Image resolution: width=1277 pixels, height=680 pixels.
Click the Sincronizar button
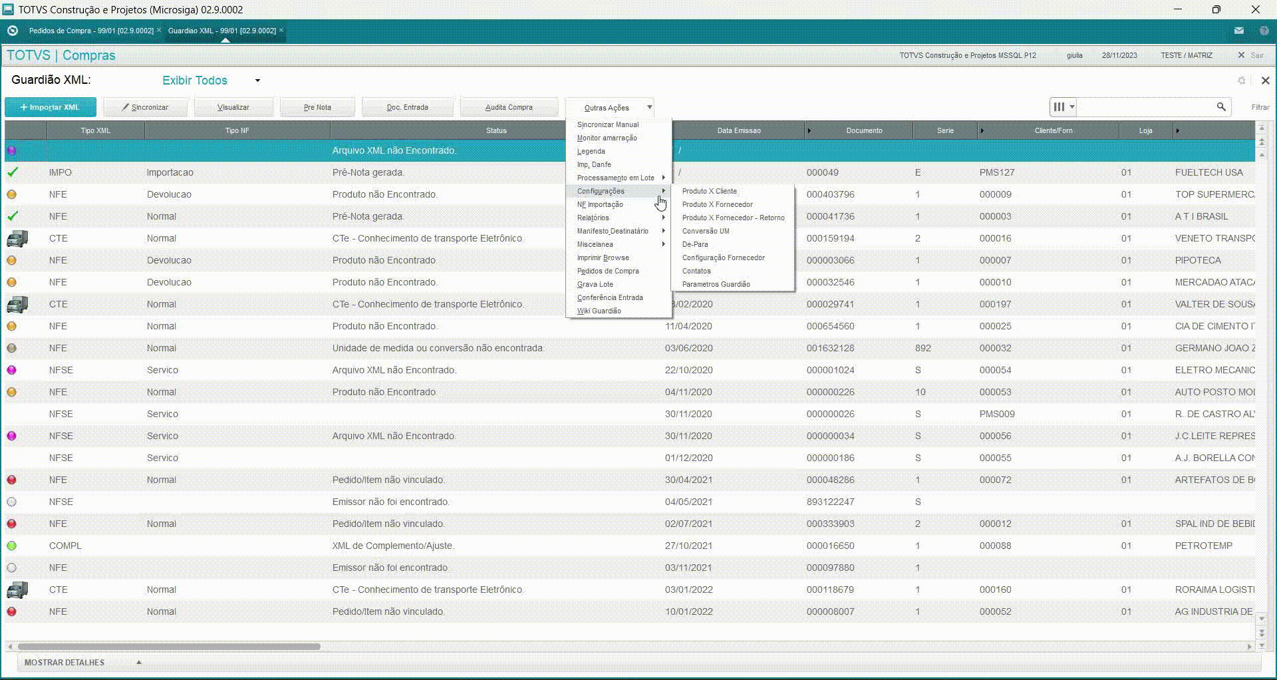pyautogui.click(x=145, y=107)
